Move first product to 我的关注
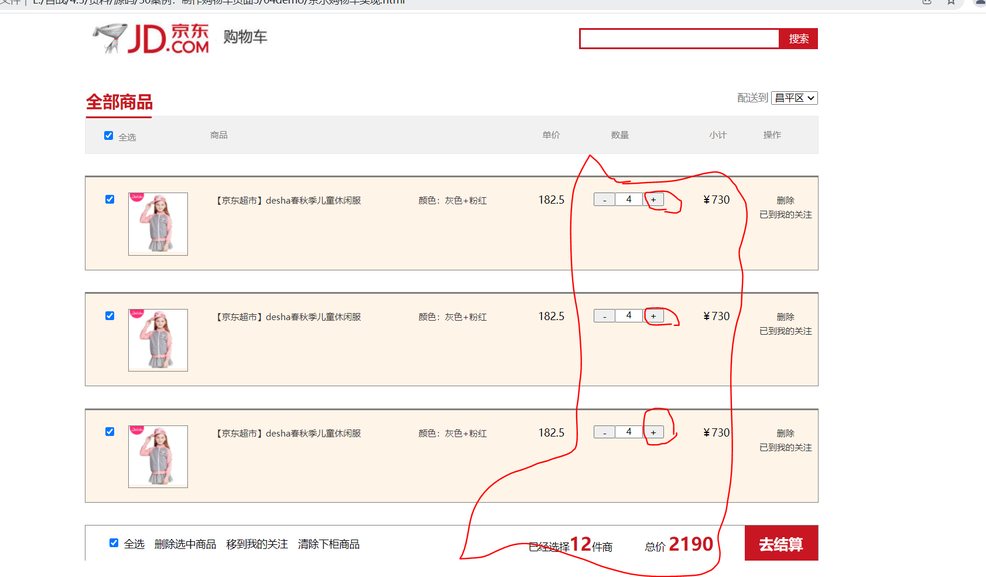The width and height of the screenshot is (986, 577). (x=786, y=215)
